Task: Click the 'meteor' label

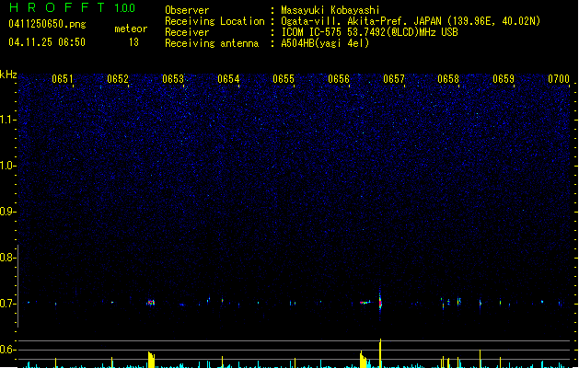Action: coord(131,29)
